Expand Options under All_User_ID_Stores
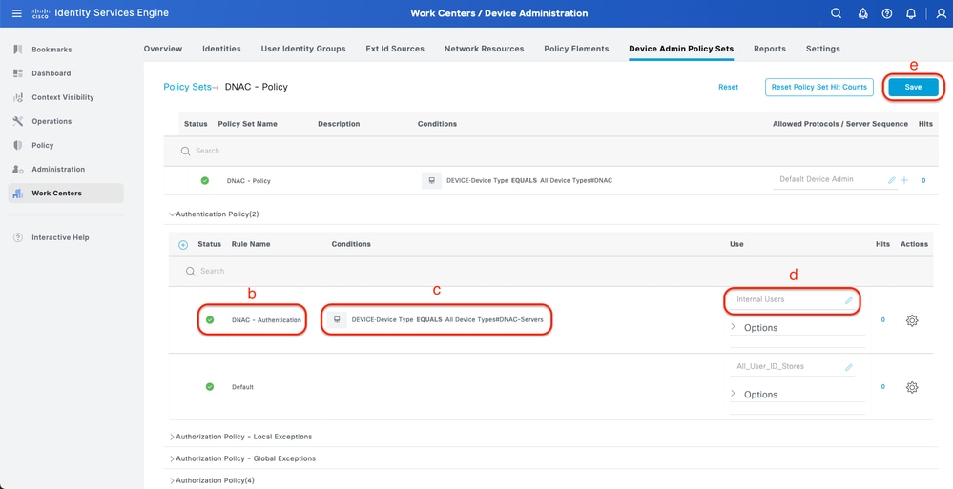This screenshot has height=489, width=953. click(x=733, y=394)
